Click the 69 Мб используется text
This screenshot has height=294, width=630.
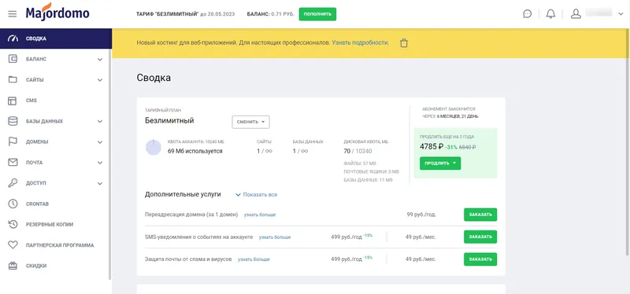coord(195,151)
